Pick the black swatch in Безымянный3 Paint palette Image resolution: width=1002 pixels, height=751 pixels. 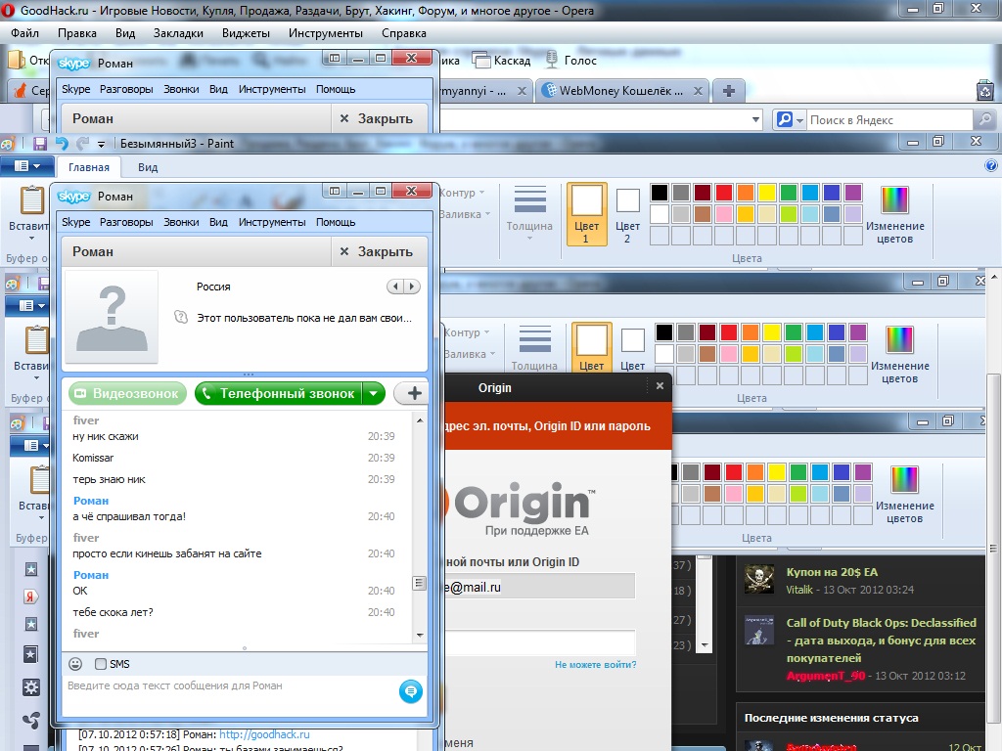(659, 193)
